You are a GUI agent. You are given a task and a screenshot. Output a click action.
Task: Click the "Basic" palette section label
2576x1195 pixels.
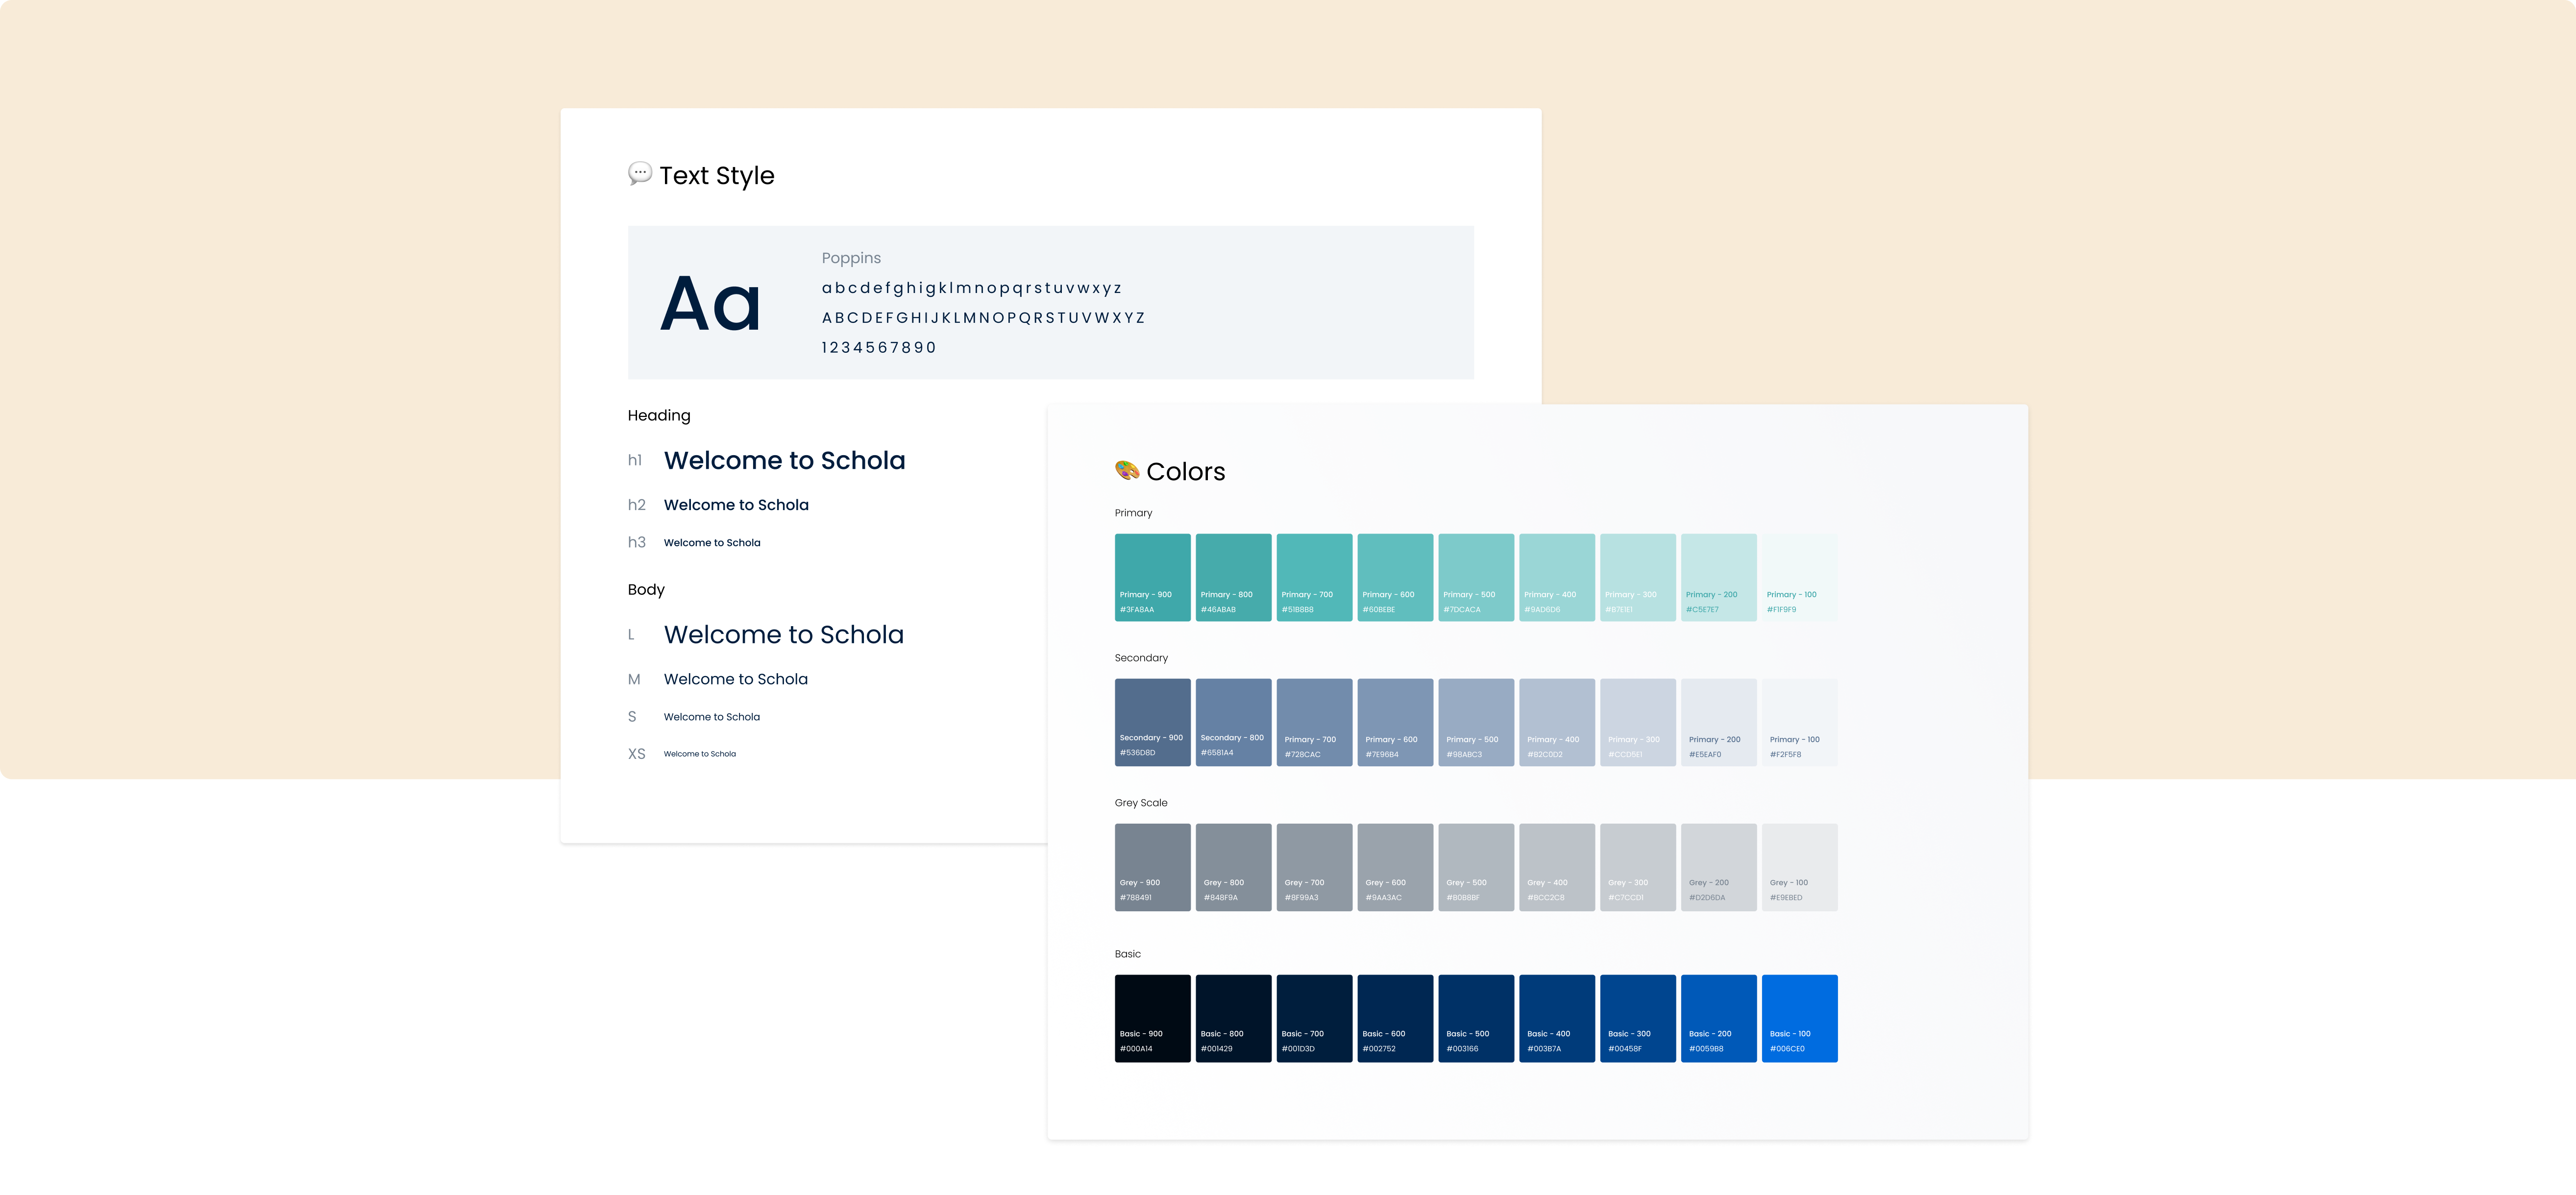click(1127, 954)
